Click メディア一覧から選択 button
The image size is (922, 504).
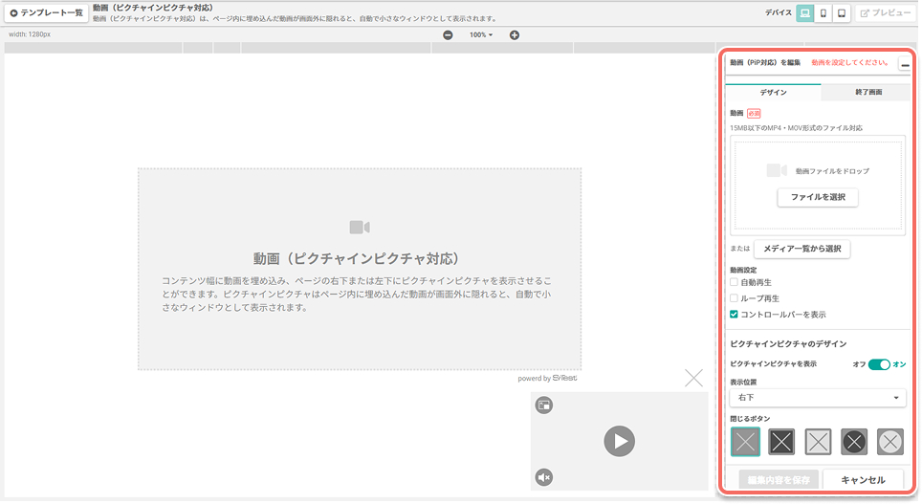[x=802, y=249]
